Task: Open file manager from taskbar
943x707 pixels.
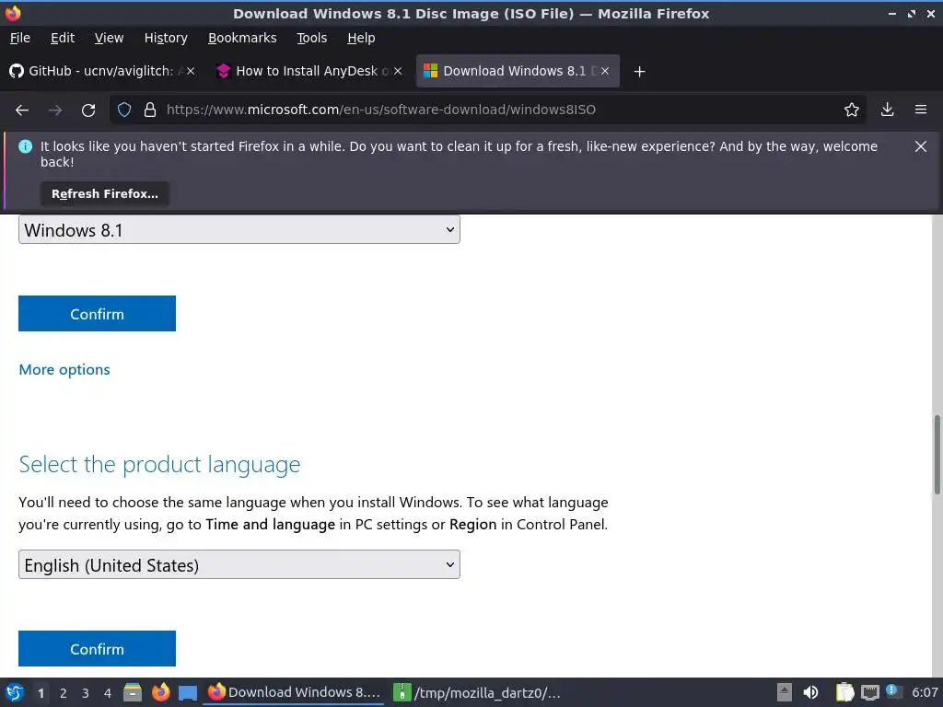Action: point(133,692)
